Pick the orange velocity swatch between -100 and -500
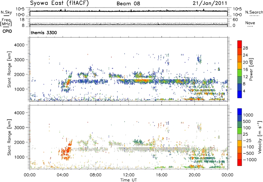Screen dimensions: 263x182 tap(240, 150)
